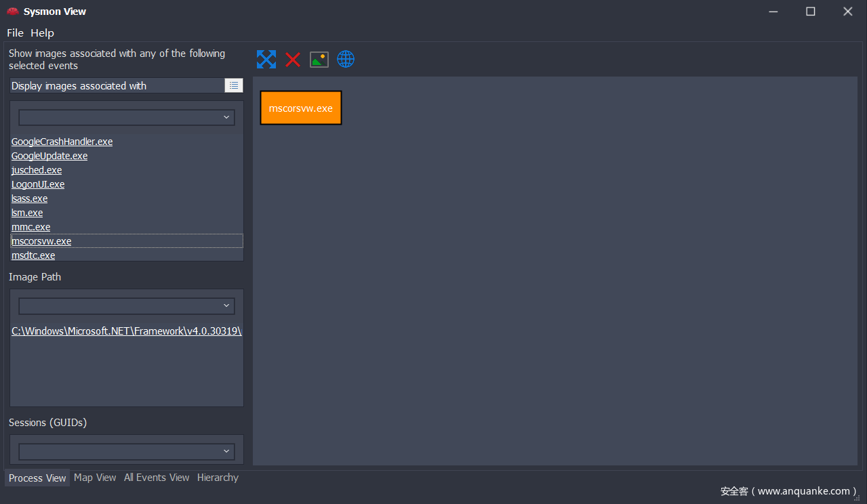Select GoogleCrashHandler.exe in the image list
The width and height of the screenshot is (867, 504).
coord(62,142)
